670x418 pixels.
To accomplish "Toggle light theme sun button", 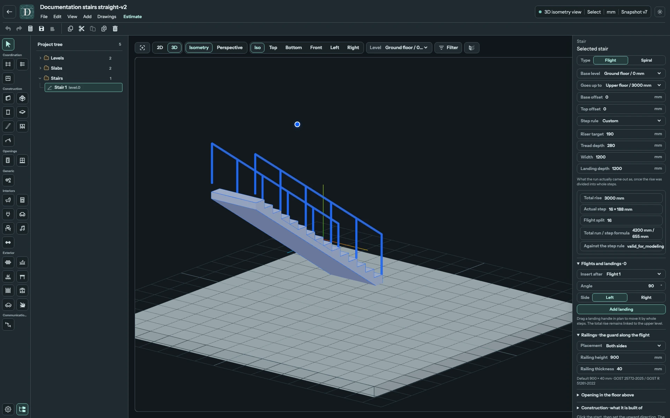I will point(660,12).
